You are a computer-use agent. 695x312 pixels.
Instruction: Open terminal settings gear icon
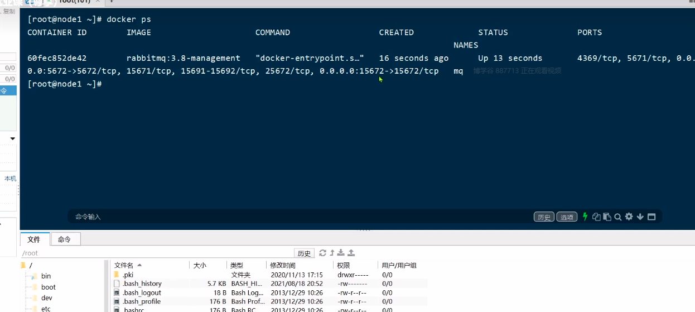[629, 217]
